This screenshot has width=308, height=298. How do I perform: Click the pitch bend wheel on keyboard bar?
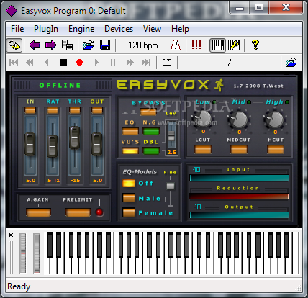coord(23,253)
